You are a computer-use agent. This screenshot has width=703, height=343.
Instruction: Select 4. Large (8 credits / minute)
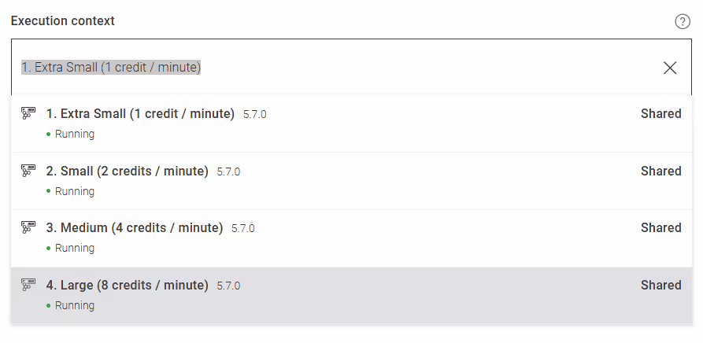[127, 285]
